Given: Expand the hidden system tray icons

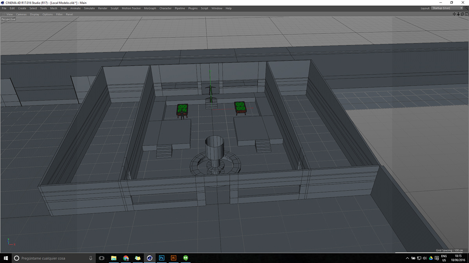Looking at the screenshot, I should coord(407,258).
